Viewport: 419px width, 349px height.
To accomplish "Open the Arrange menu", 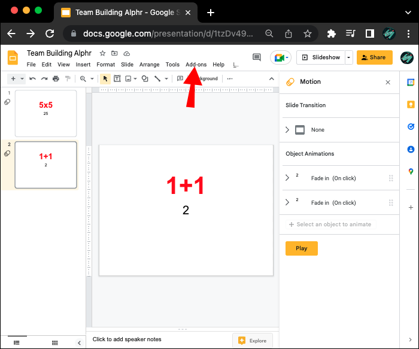I will point(150,65).
